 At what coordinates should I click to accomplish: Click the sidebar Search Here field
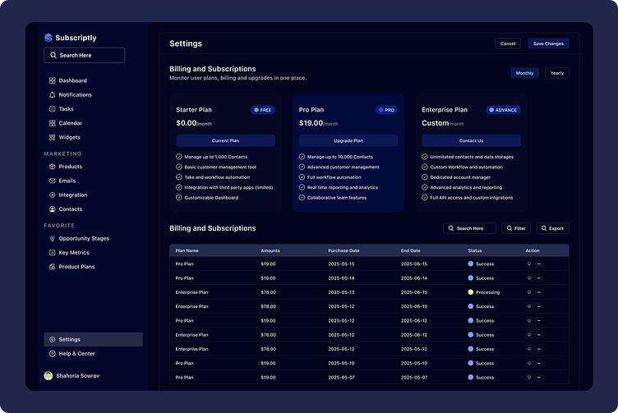(85, 55)
